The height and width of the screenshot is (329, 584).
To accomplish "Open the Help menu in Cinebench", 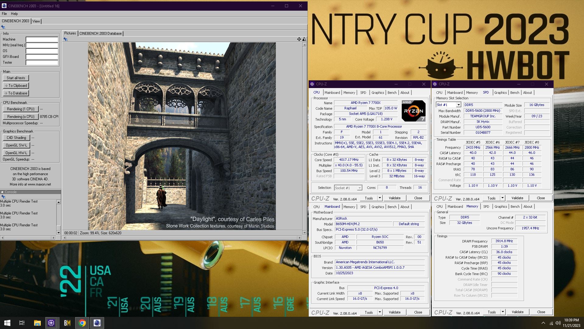I will [14, 14].
